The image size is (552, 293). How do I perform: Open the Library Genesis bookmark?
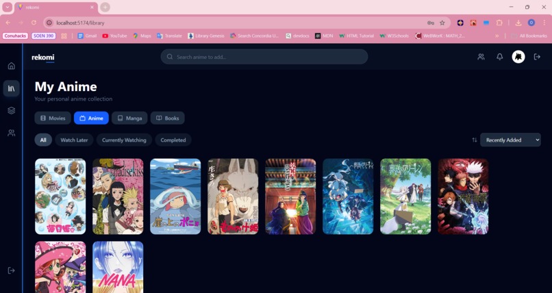206,36
